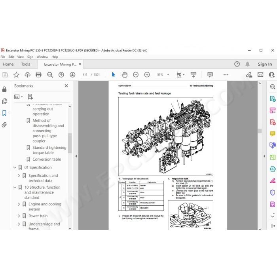
Task: Collapse the right tools pane arrow
Action: pyautogui.click(x=264, y=156)
